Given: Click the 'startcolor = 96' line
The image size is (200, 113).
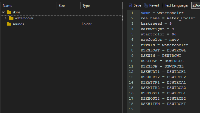Looking at the screenshot, I should [159, 34].
